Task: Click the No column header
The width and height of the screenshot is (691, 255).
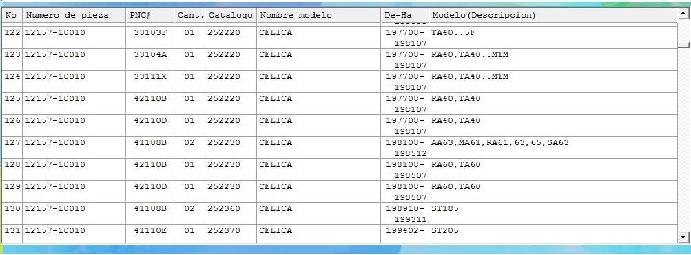Action: click(12, 15)
